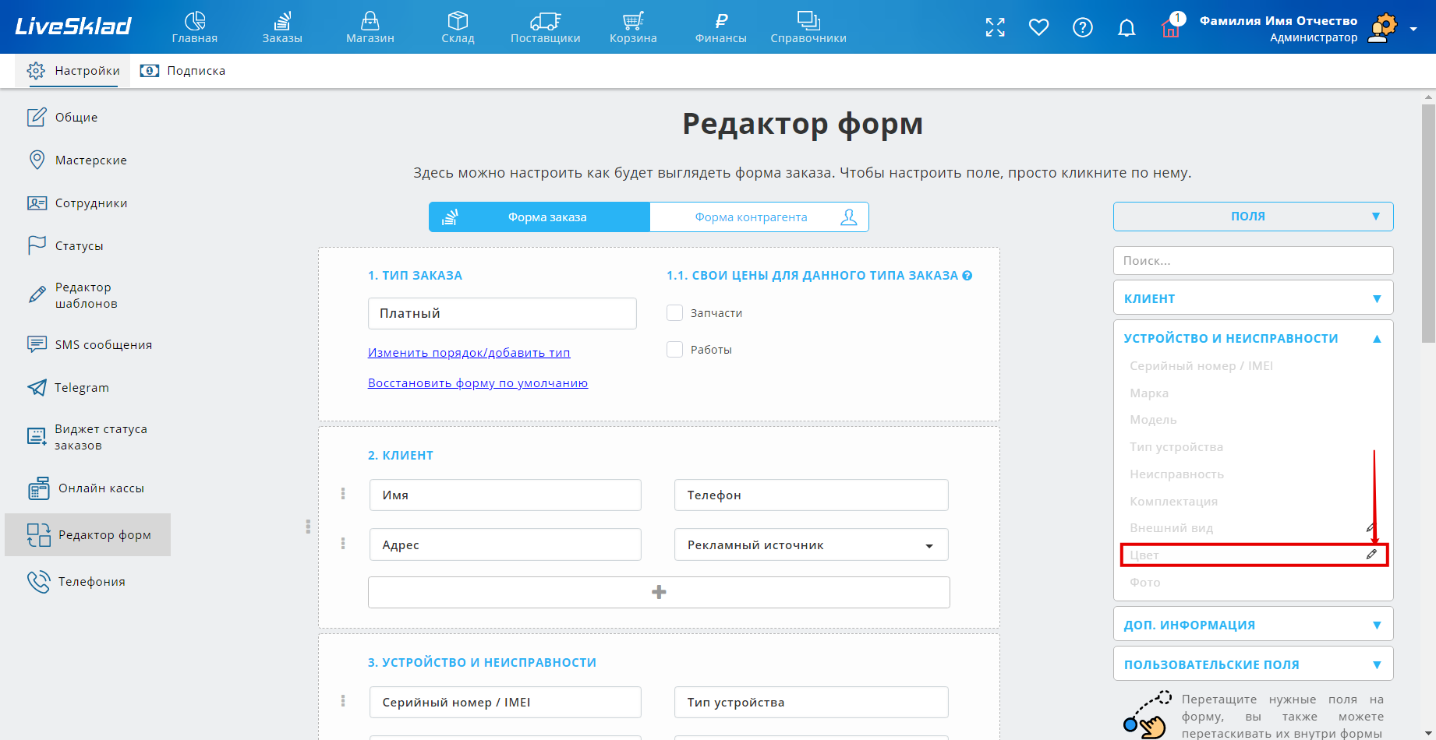Image resolution: width=1436 pixels, height=740 pixels.
Task: Select Марка in fields list
Action: tap(1149, 393)
